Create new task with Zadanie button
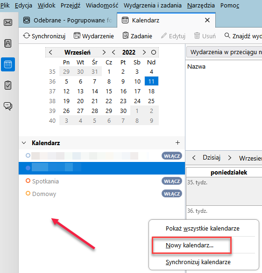Screen dimensions: 262x273 pos(137,36)
